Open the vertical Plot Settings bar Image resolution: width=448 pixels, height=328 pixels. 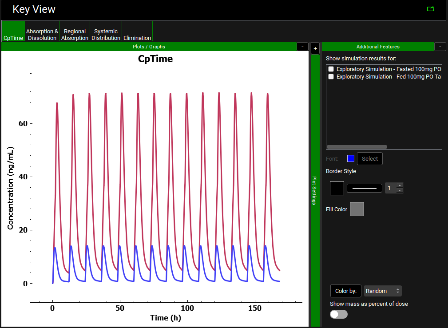pos(315,190)
